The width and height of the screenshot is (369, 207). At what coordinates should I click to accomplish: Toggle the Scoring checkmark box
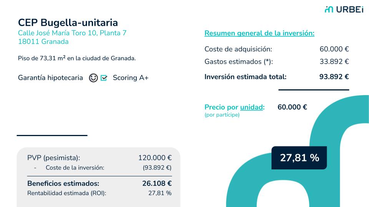click(104, 78)
